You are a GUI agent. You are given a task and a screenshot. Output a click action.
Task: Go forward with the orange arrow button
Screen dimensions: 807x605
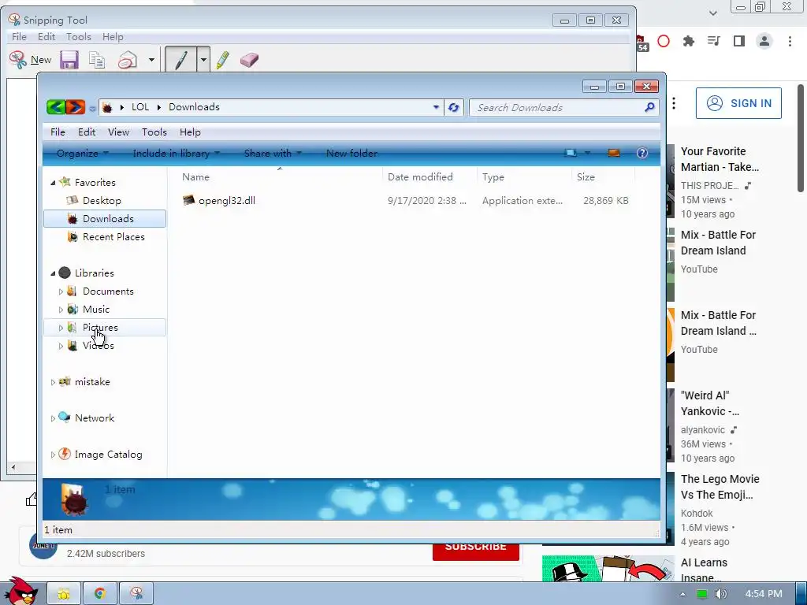(75, 107)
